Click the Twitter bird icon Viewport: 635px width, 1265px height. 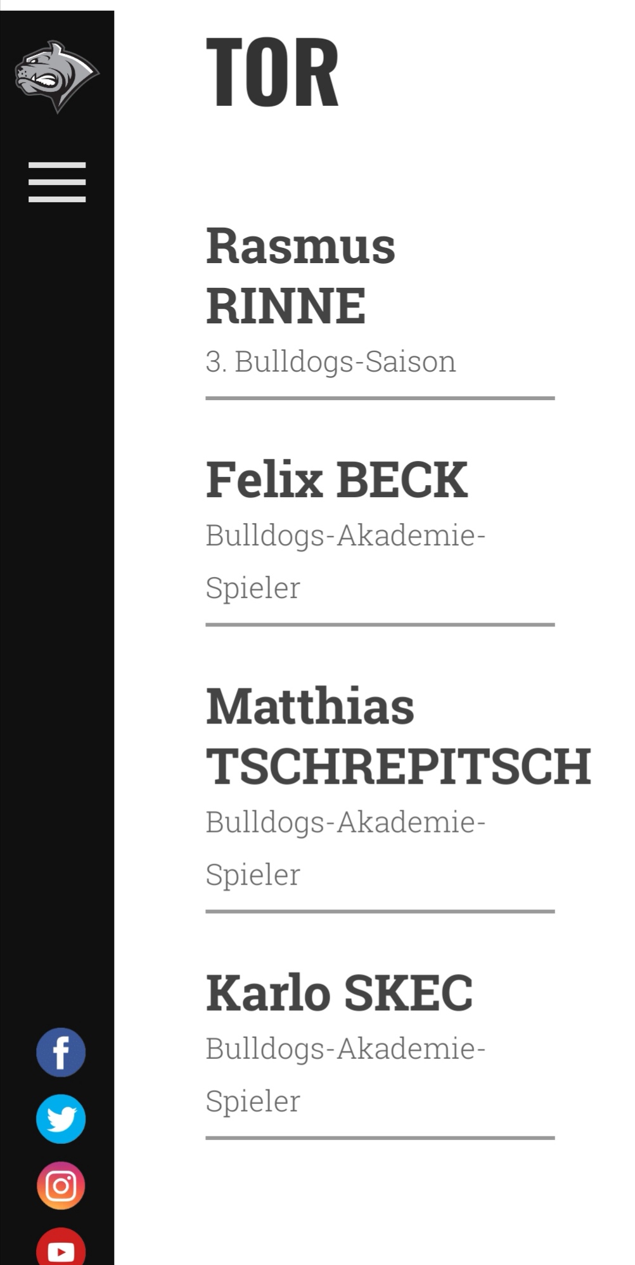click(61, 1119)
